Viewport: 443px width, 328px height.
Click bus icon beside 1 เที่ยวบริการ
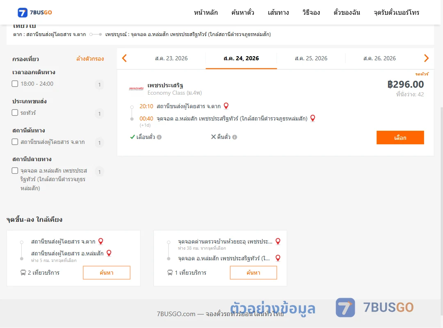[170, 273]
